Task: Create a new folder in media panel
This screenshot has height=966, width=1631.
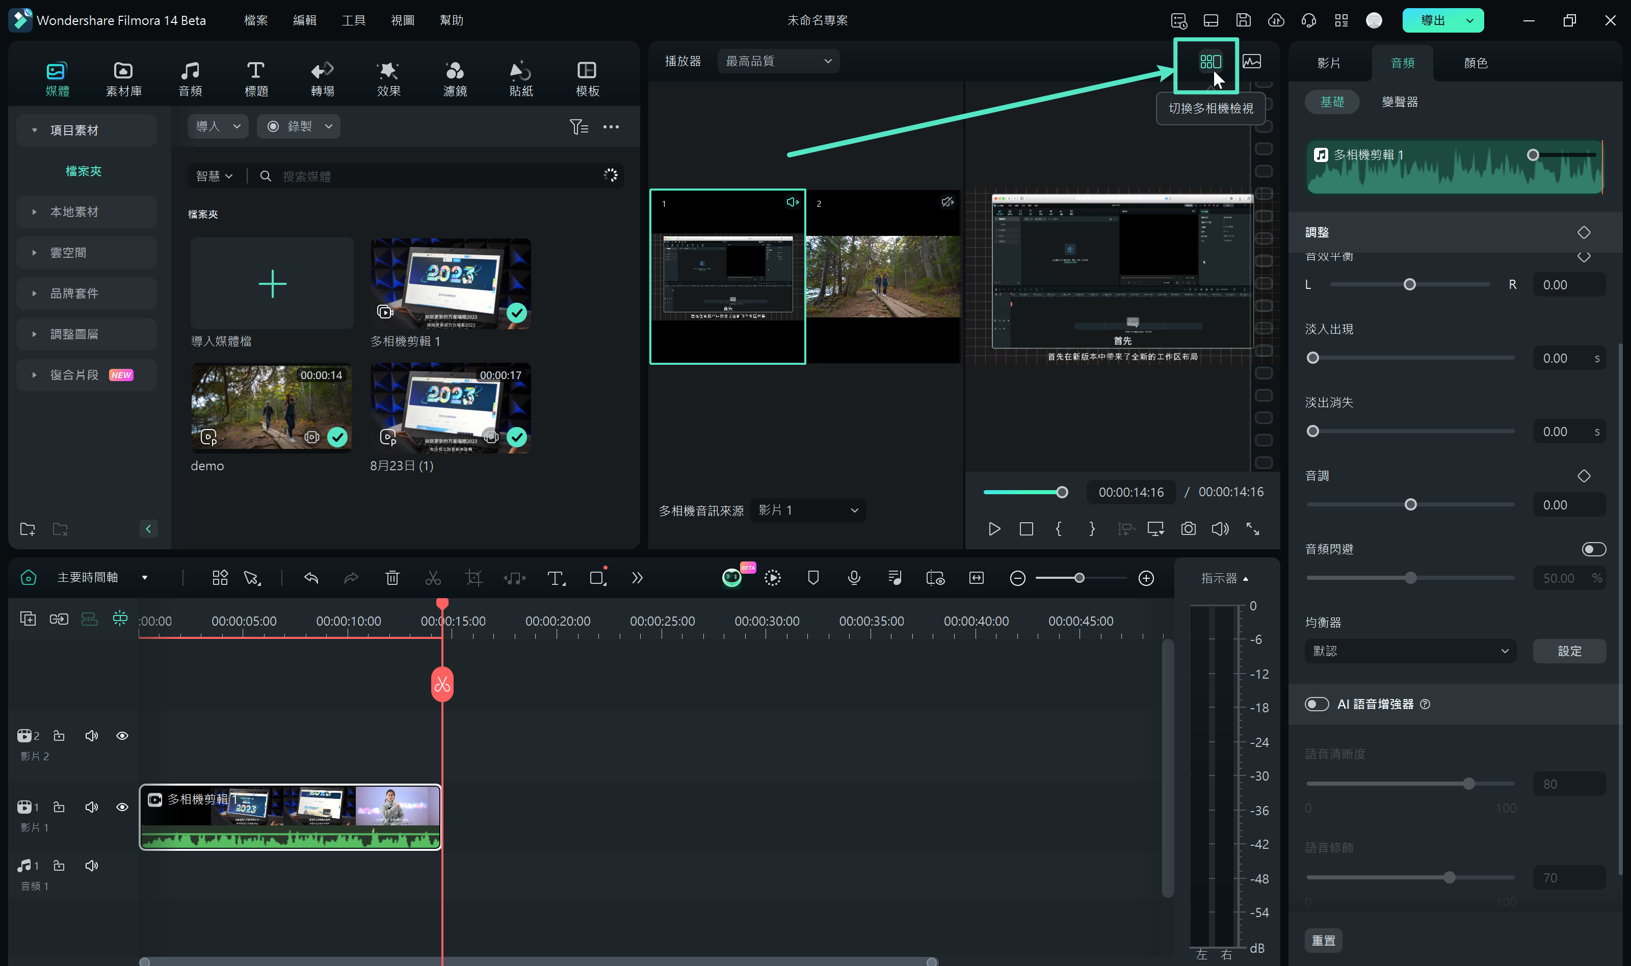Action: tap(28, 529)
